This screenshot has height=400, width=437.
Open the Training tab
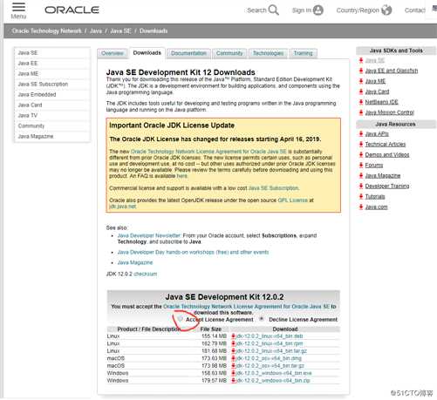303,53
